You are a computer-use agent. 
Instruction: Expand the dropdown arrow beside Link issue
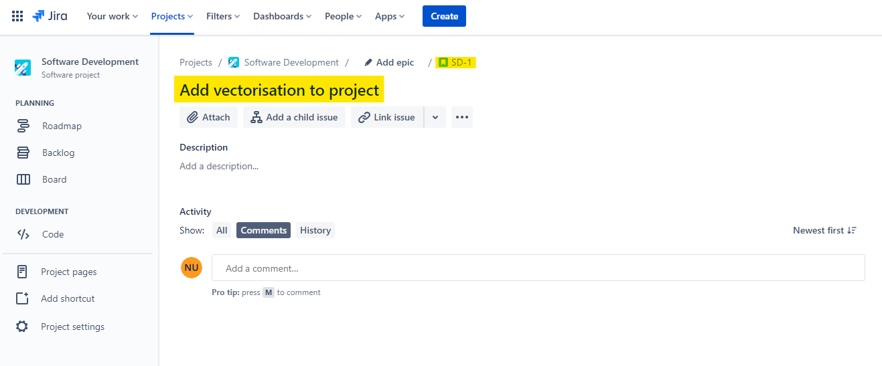[435, 117]
